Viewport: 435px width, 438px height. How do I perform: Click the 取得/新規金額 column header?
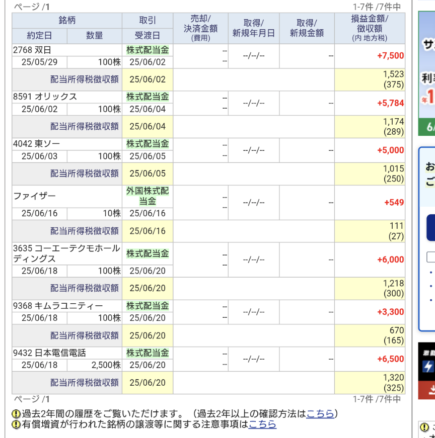(307, 28)
